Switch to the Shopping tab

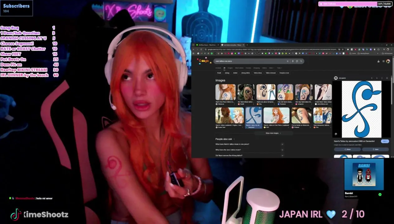point(256,68)
